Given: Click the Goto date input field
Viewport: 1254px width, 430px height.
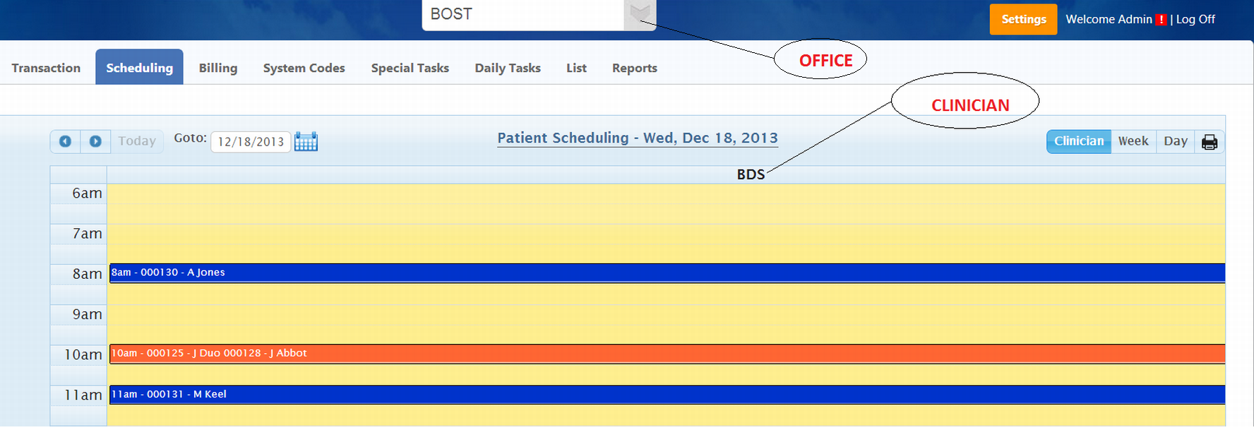Looking at the screenshot, I should (x=251, y=142).
